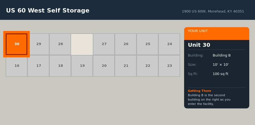This screenshot has height=125, width=255.
Task: Click unit 23 tile
Action: (x=169, y=66)
